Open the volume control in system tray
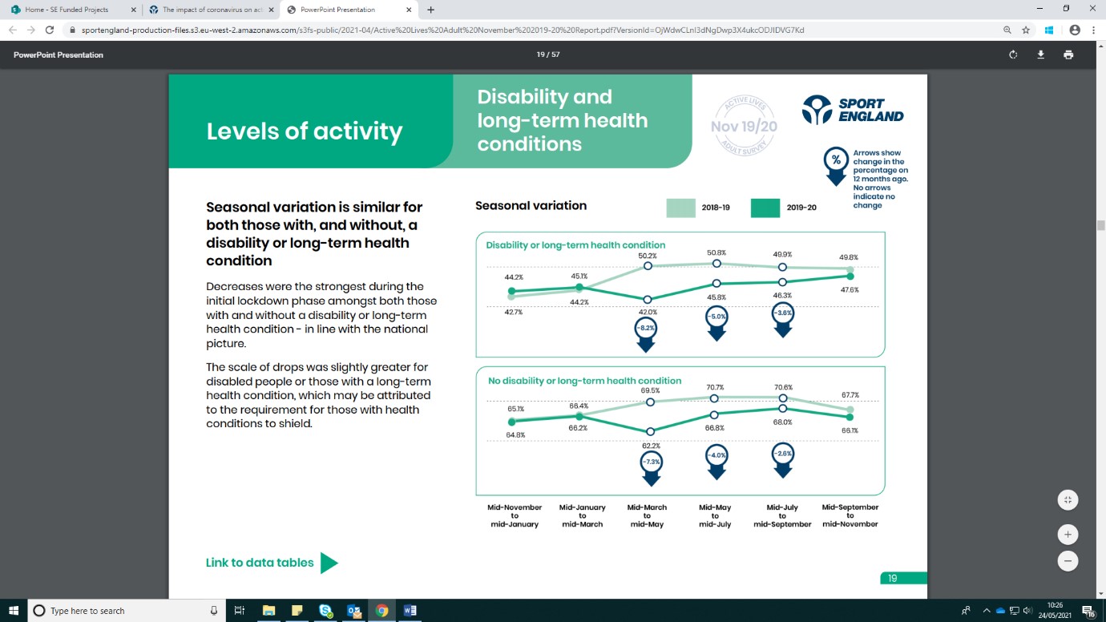The height and width of the screenshot is (622, 1106). (x=1027, y=610)
